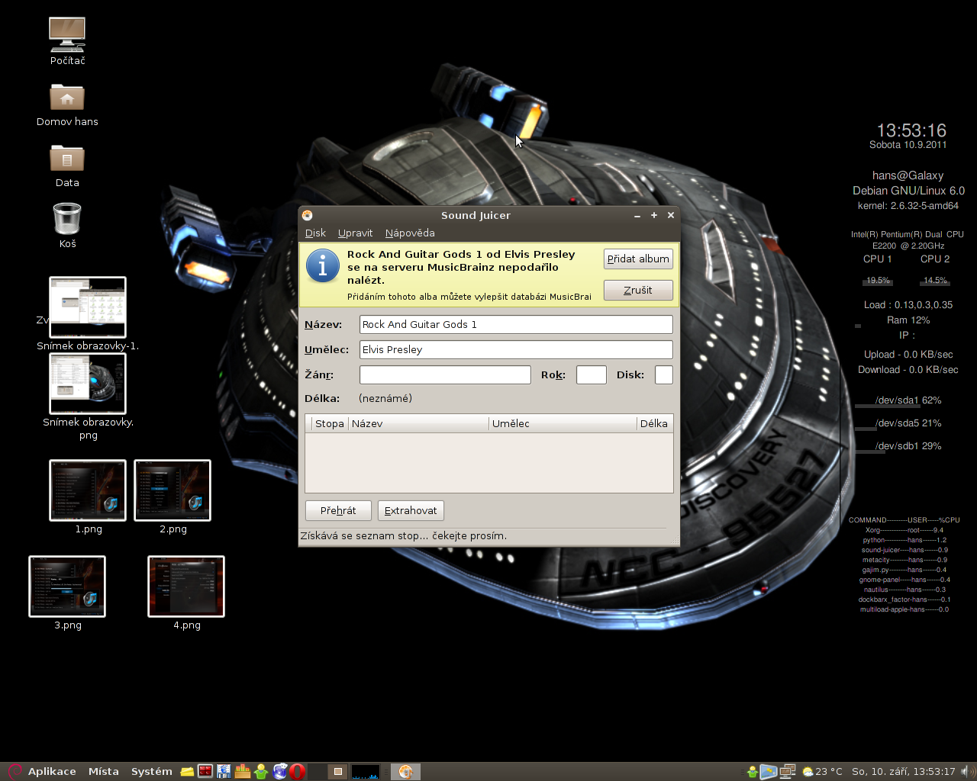Click the network computers tray icon

coord(788,772)
